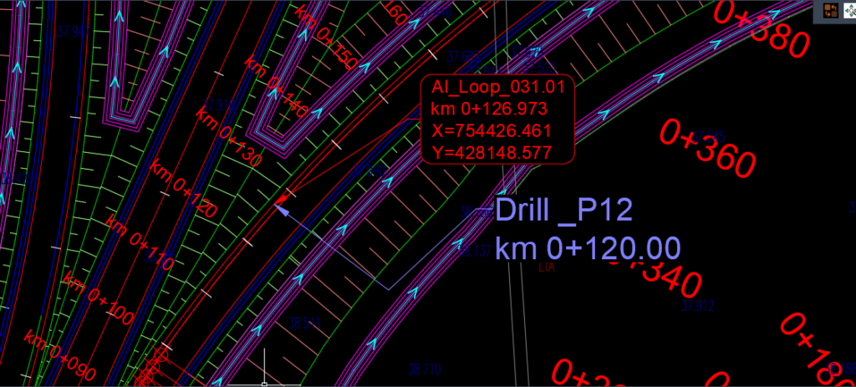Select the 38.511 elevation text
Viewport: 856px width, 387px height.
click(304, 323)
